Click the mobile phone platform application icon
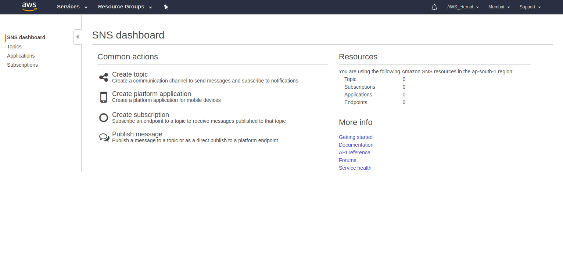Image resolution: width=563 pixels, height=272 pixels. click(104, 97)
